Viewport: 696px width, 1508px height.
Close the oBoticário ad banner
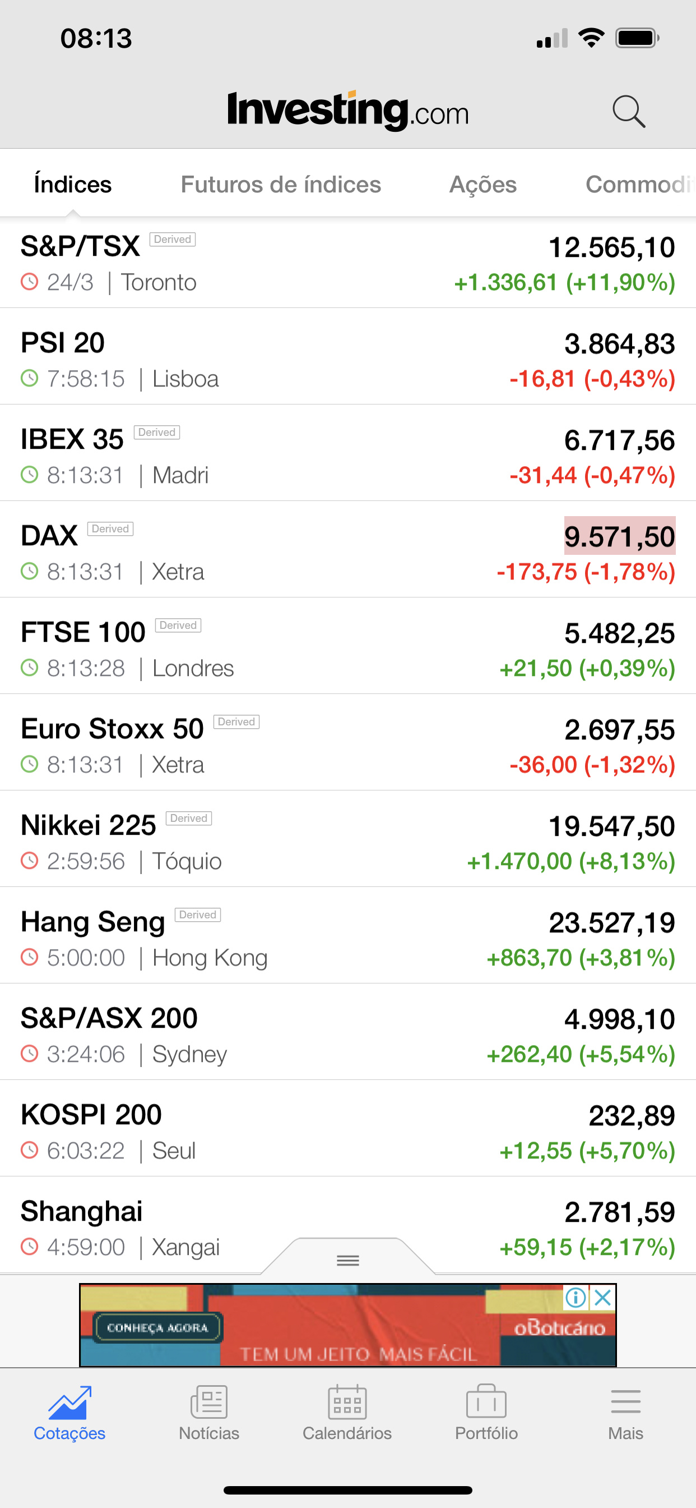603,1298
